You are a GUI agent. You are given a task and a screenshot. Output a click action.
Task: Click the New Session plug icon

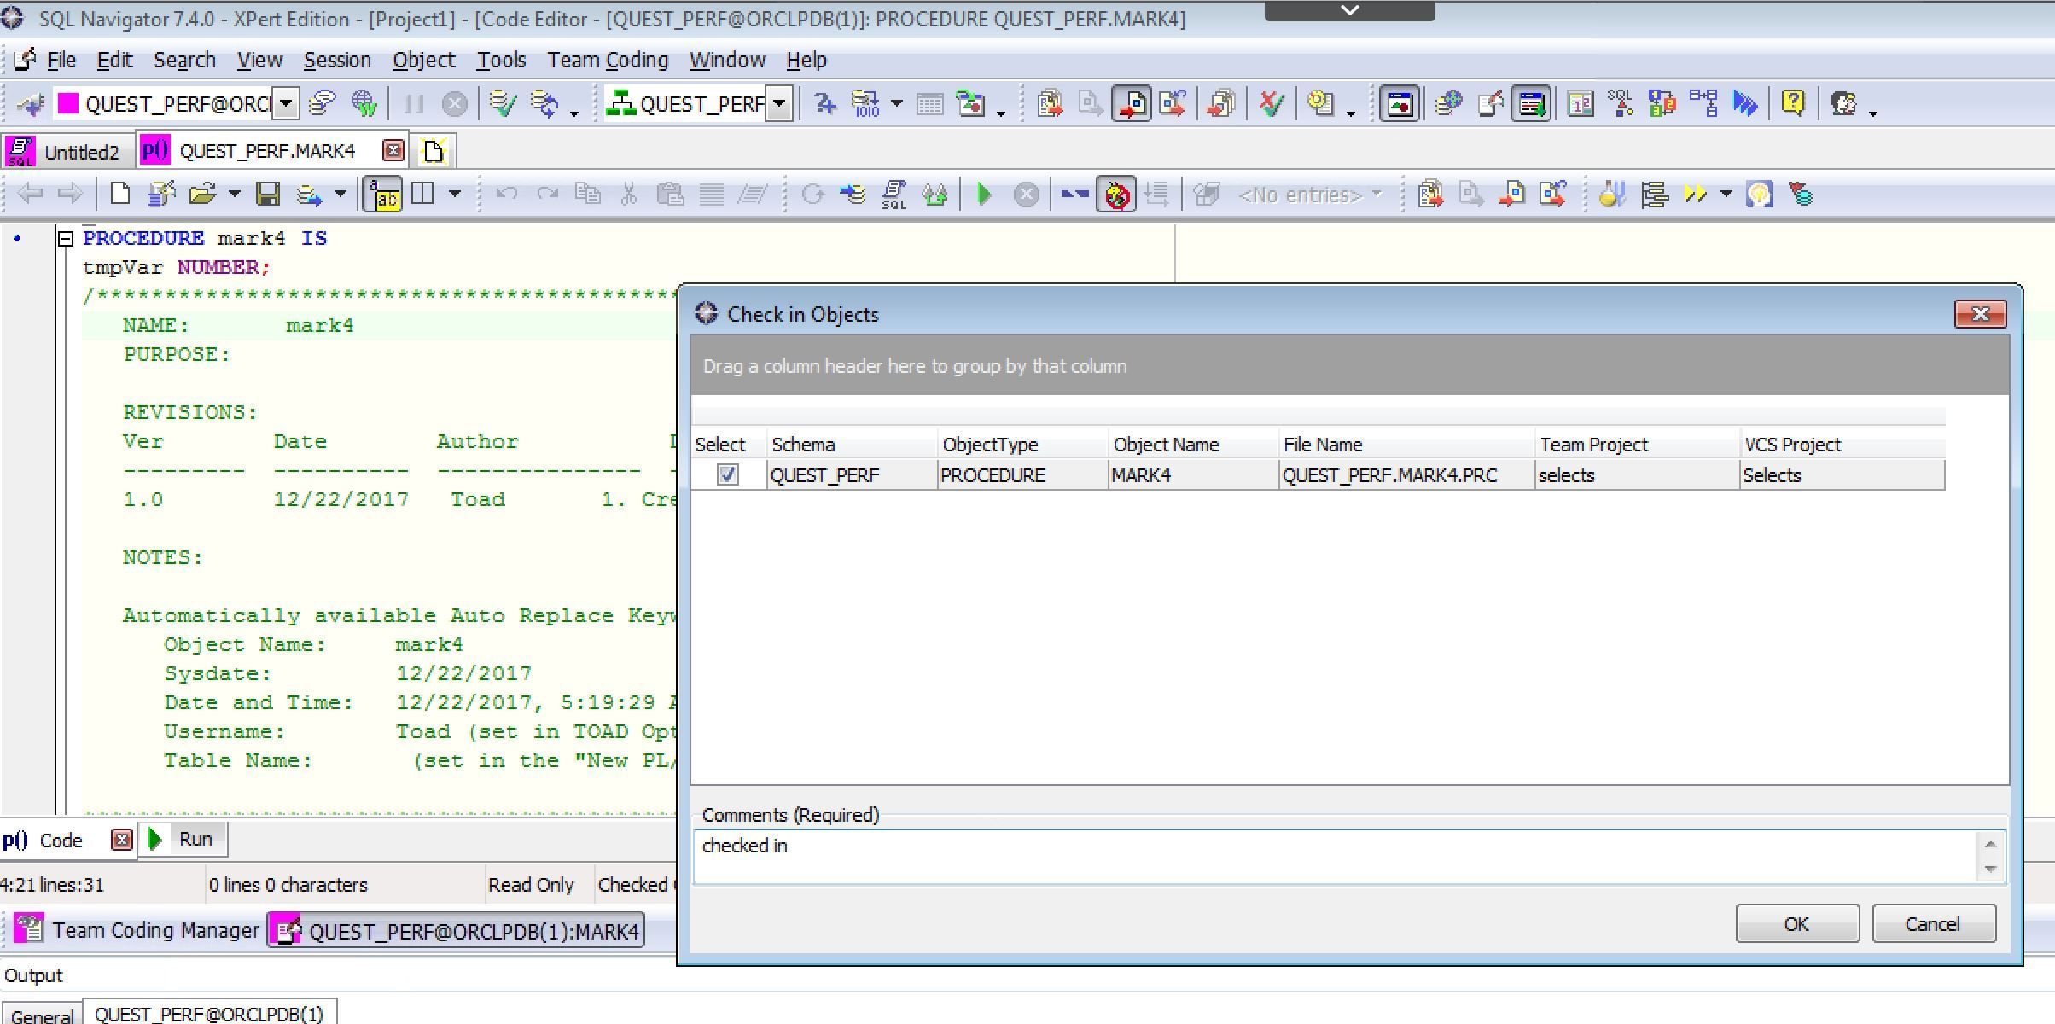click(31, 104)
